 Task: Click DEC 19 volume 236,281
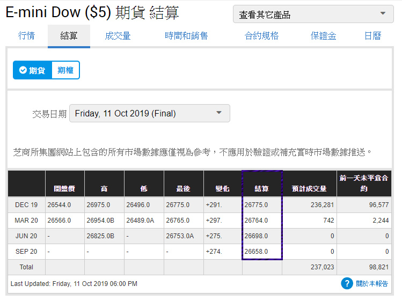pyautogui.click(x=322, y=205)
